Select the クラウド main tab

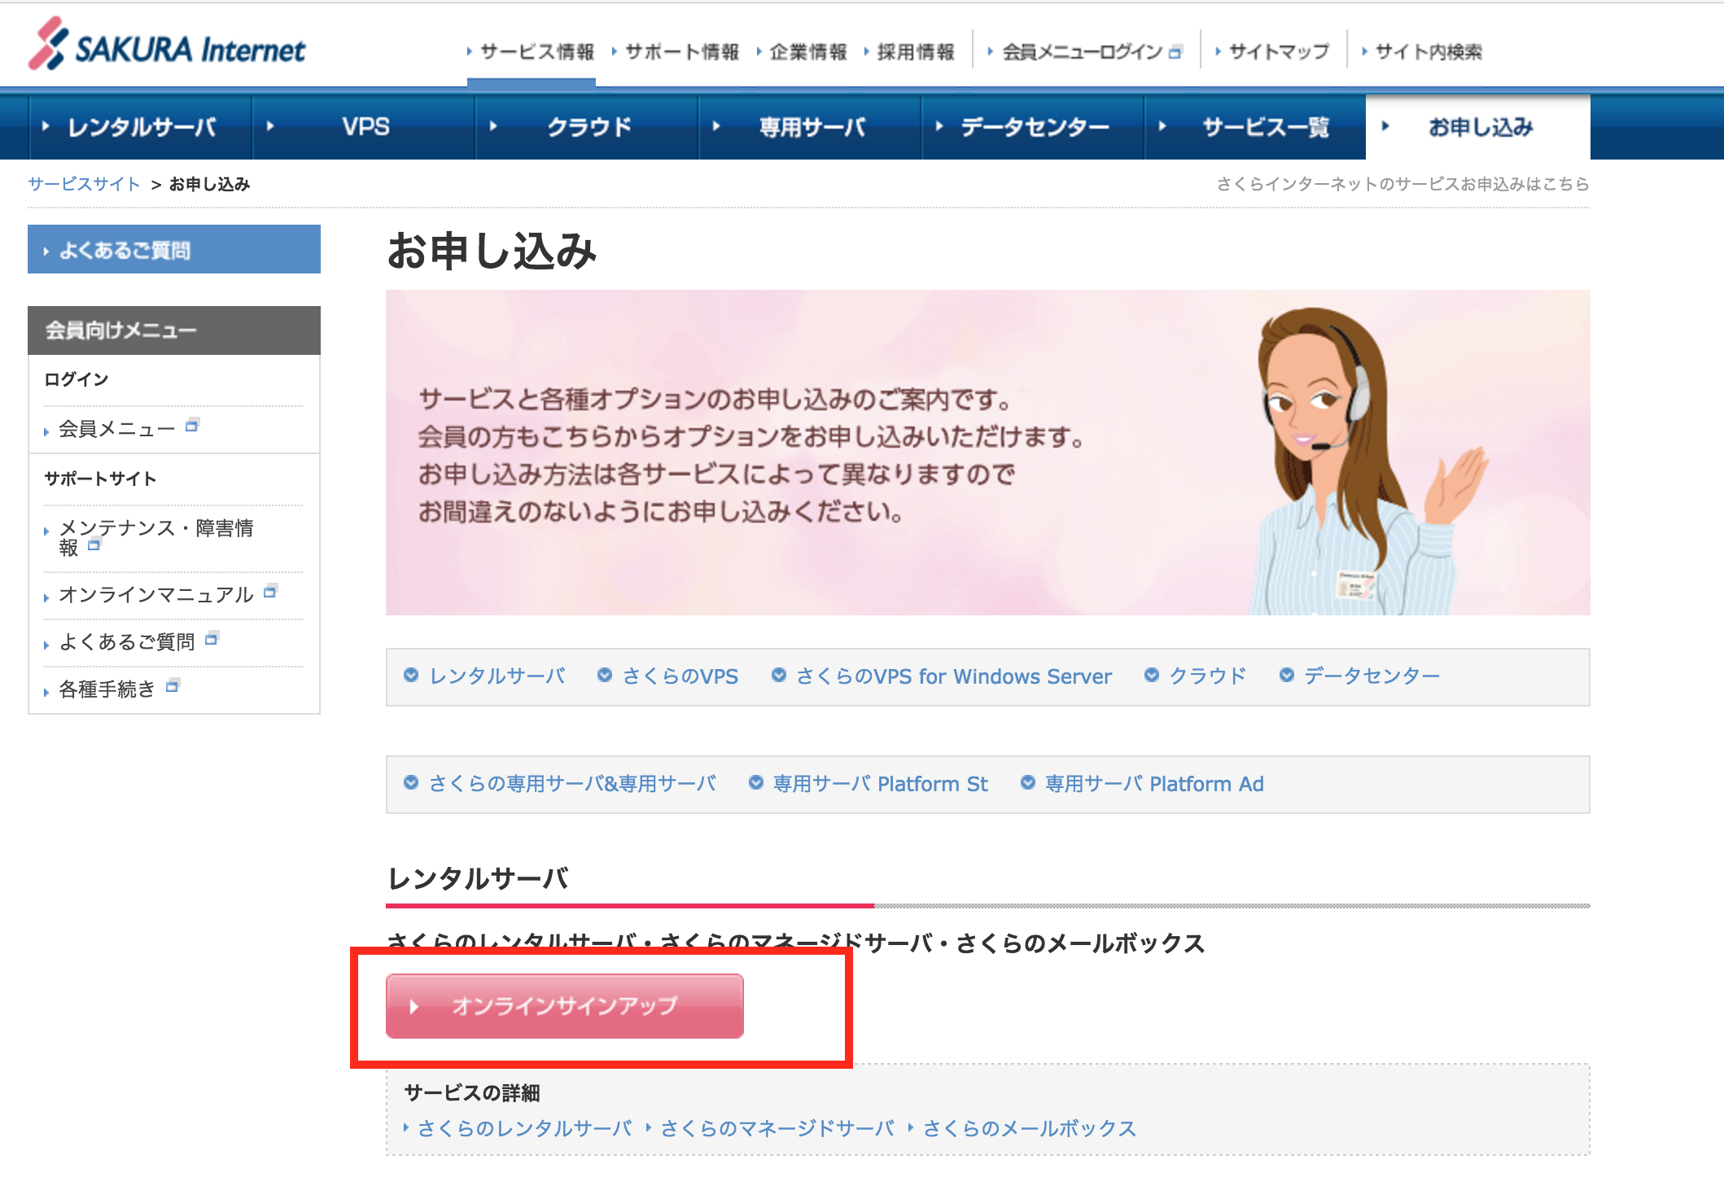coord(588,127)
